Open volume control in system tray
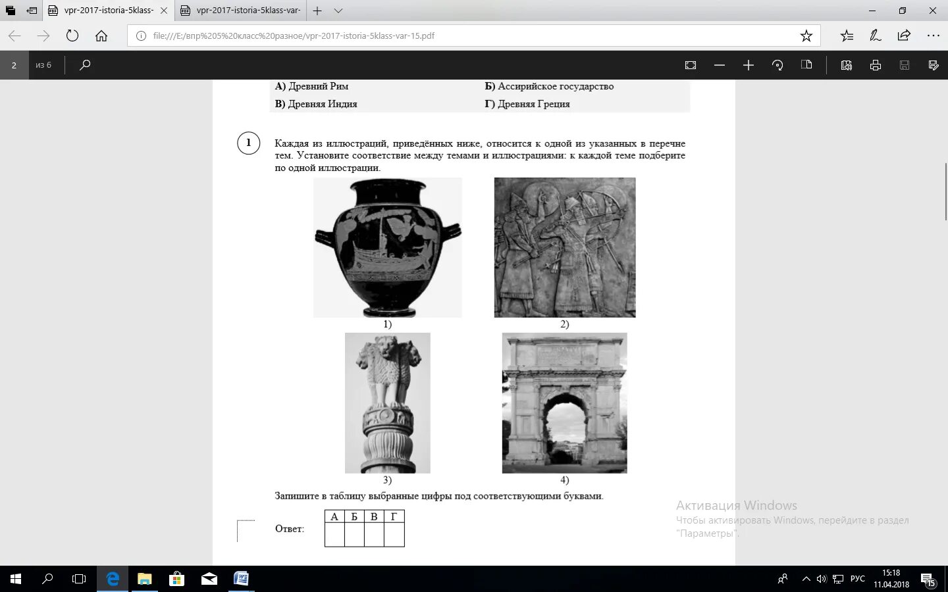This screenshot has height=592, width=948. point(821,579)
